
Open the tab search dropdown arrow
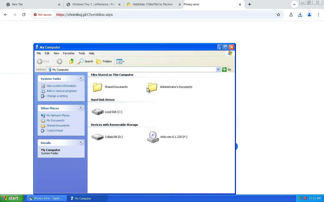pyautogui.click(x=294, y=4)
